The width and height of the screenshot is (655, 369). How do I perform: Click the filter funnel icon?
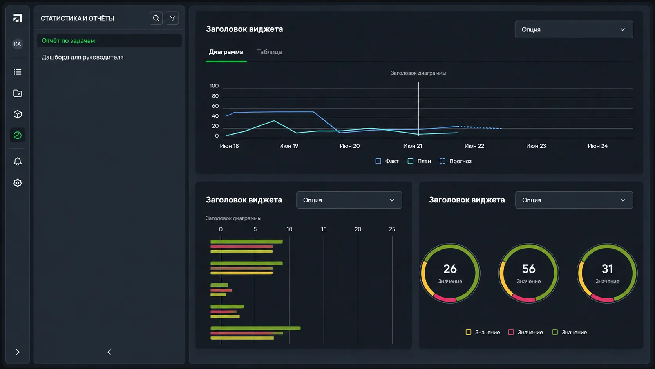pyautogui.click(x=172, y=18)
